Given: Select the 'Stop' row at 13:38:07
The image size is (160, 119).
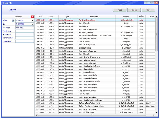Looking at the screenshot, I should click(95, 91).
